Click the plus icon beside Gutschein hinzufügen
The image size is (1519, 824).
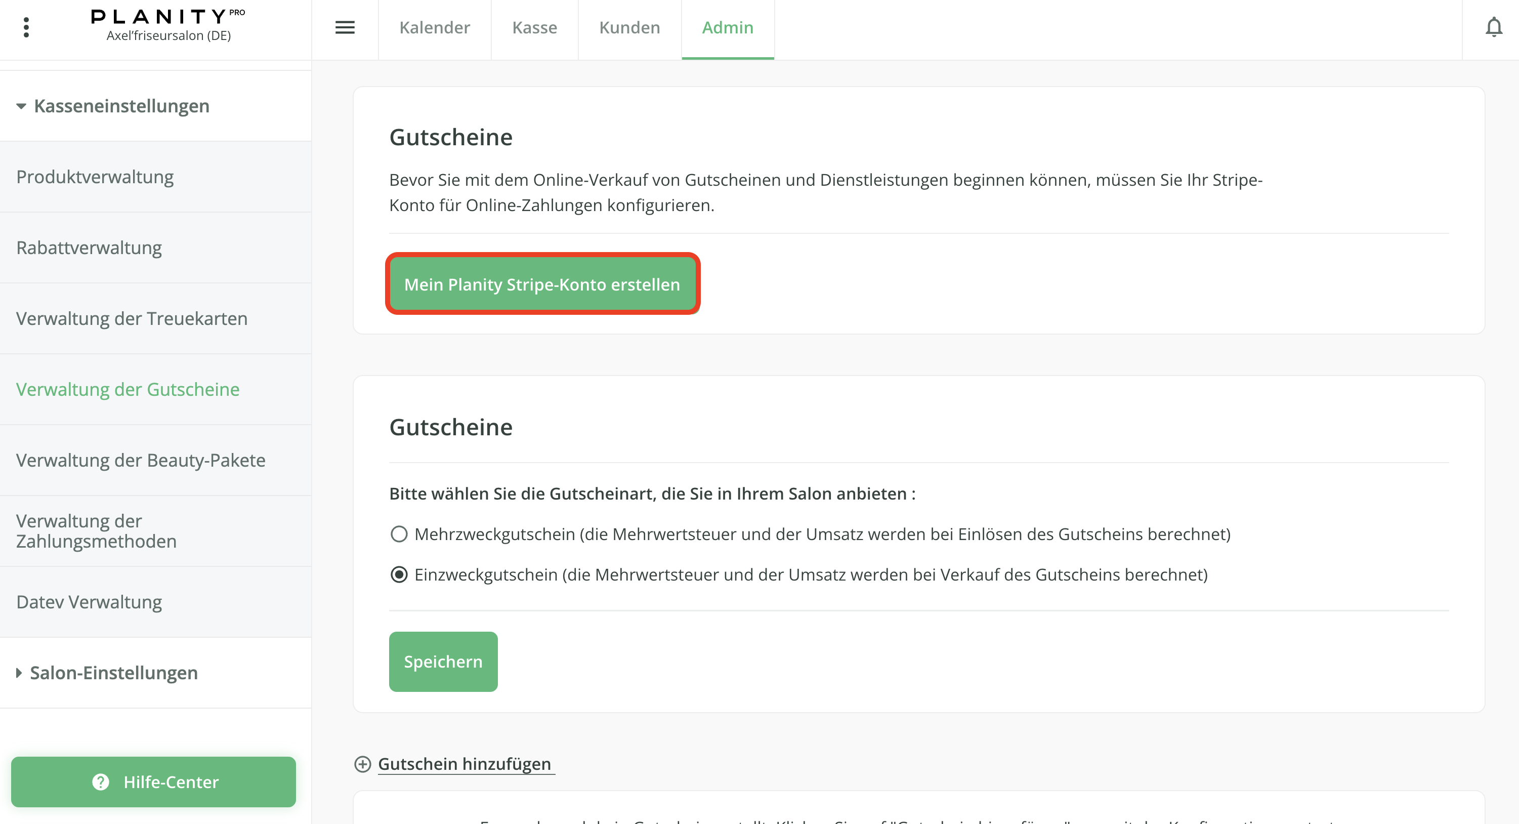[362, 764]
